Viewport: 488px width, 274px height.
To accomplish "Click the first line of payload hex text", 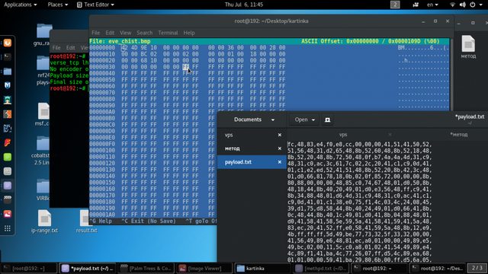I will 359,144.
